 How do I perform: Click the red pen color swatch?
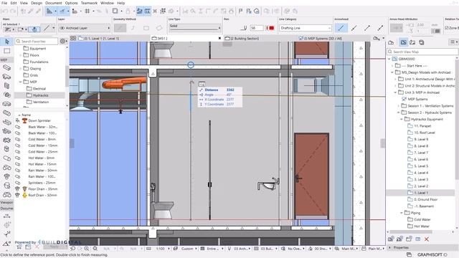(271, 28)
